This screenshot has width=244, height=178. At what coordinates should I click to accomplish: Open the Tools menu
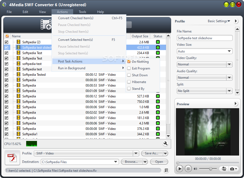pyautogui.click(x=82, y=12)
